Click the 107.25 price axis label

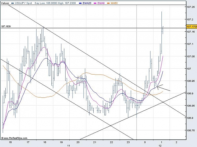pos(191,7)
